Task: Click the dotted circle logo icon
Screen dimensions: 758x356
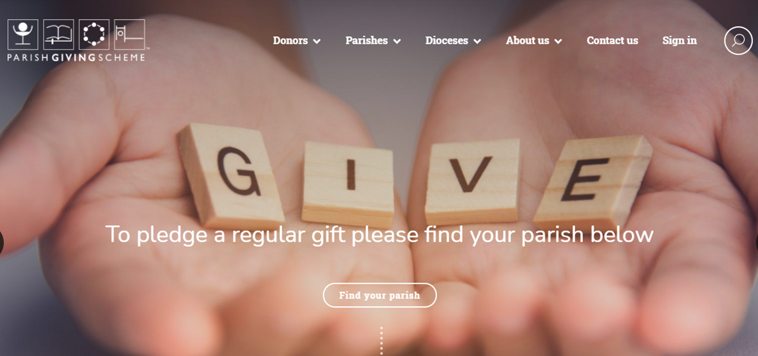Action: click(94, 35)
